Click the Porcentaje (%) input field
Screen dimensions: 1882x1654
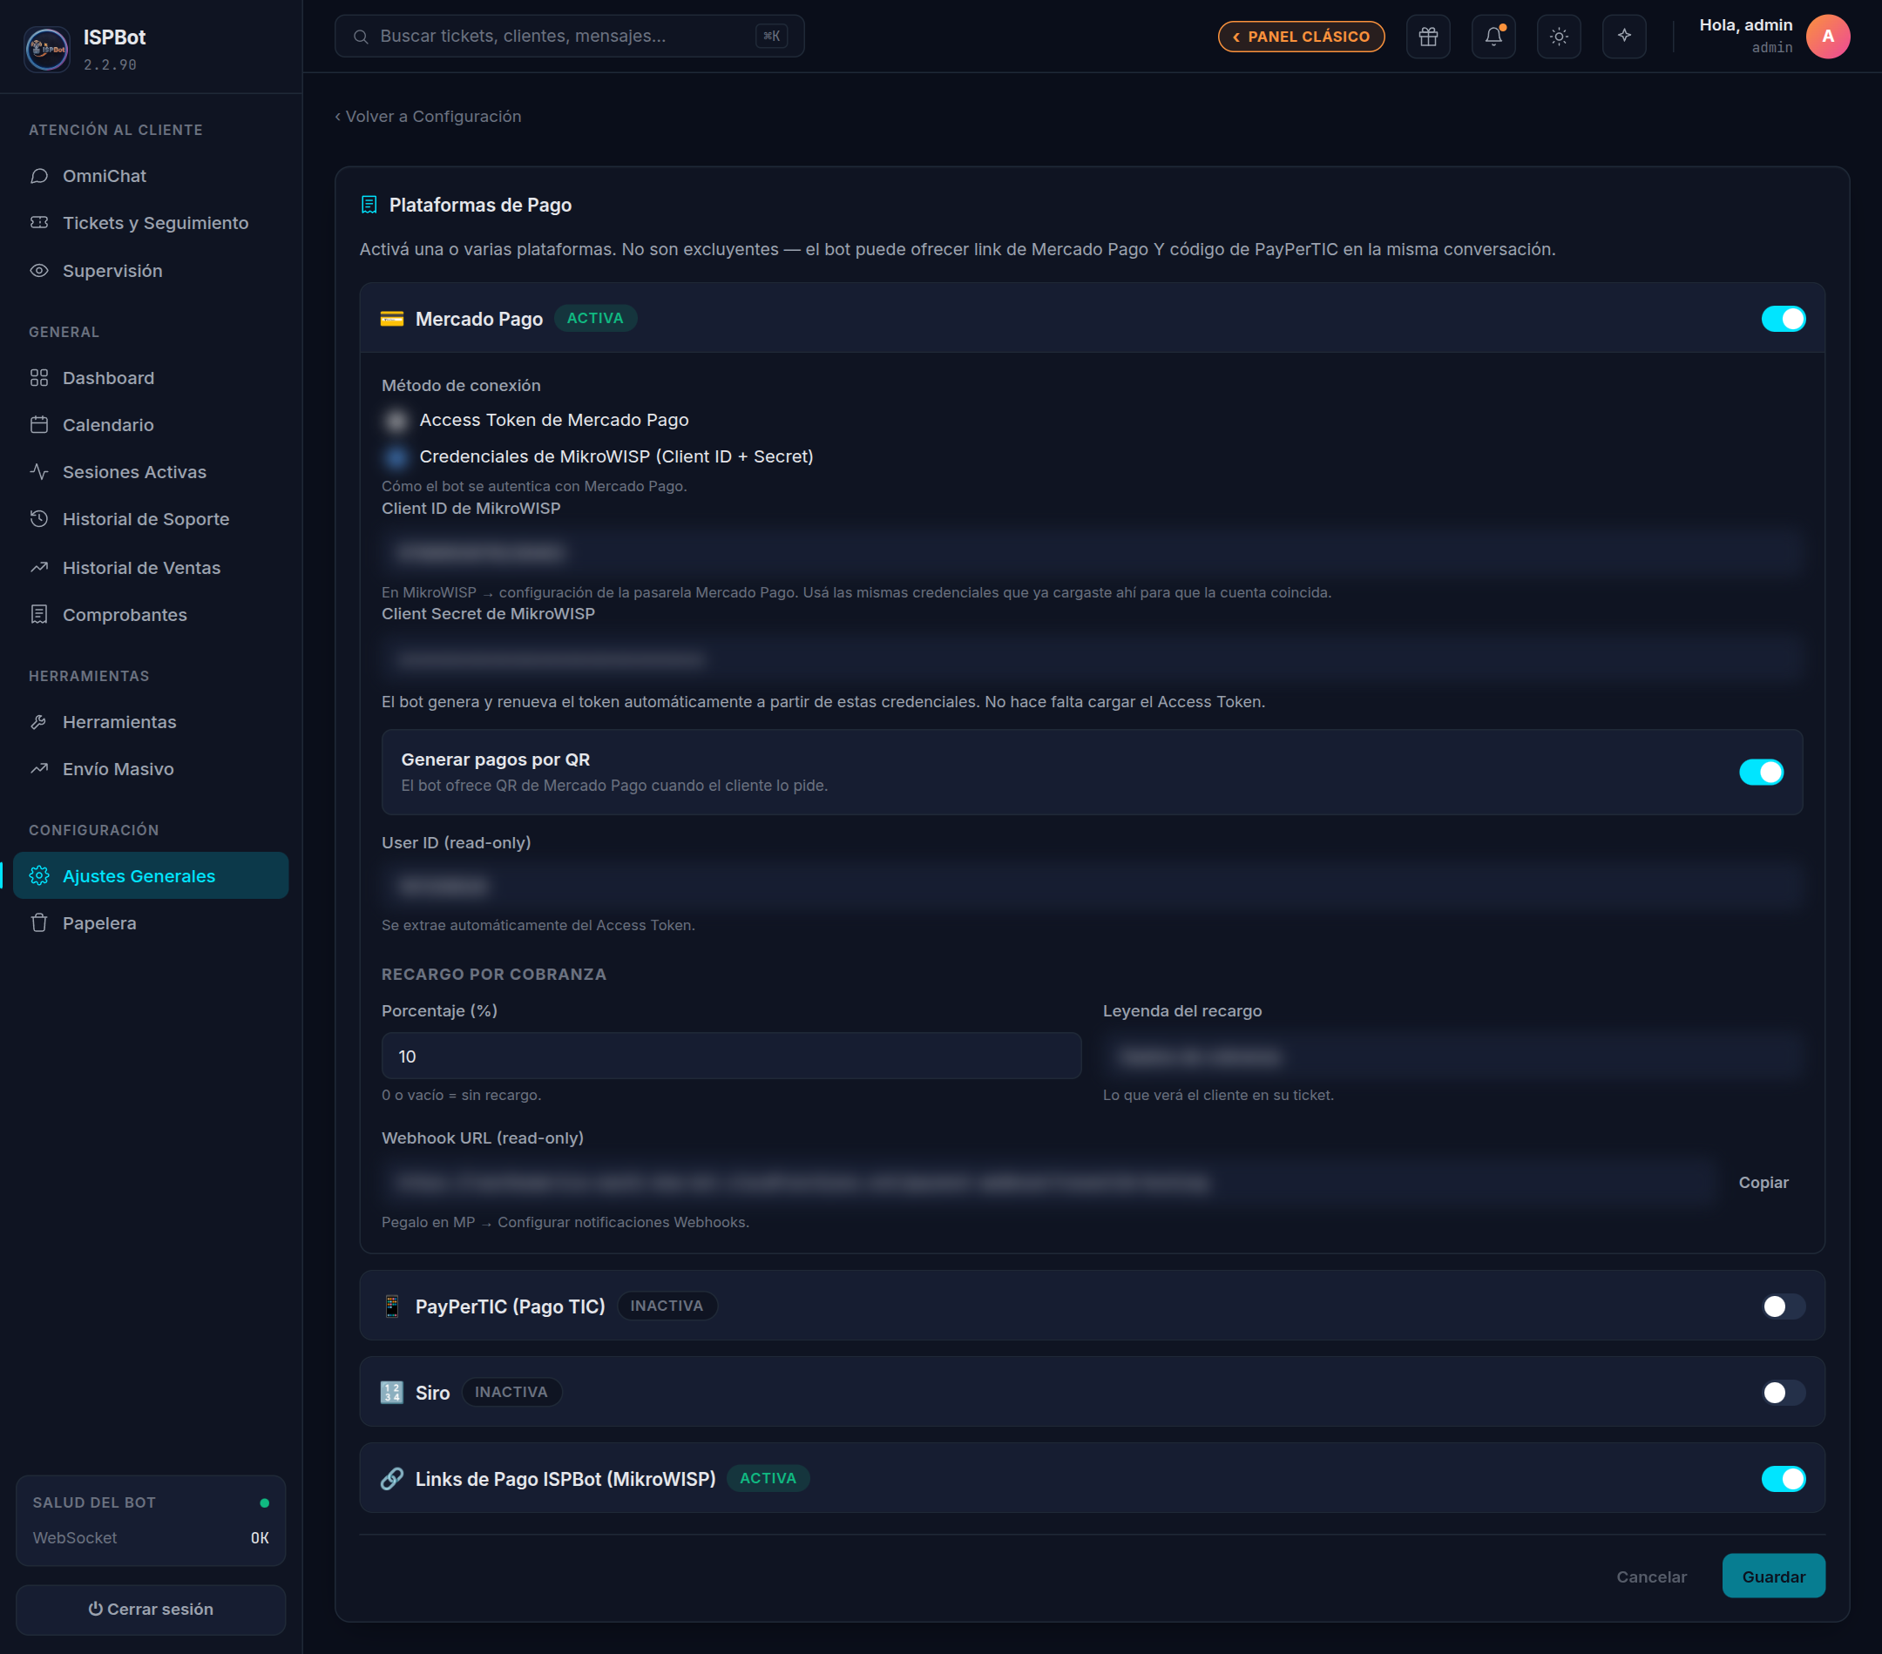(x=731, y=1056)
